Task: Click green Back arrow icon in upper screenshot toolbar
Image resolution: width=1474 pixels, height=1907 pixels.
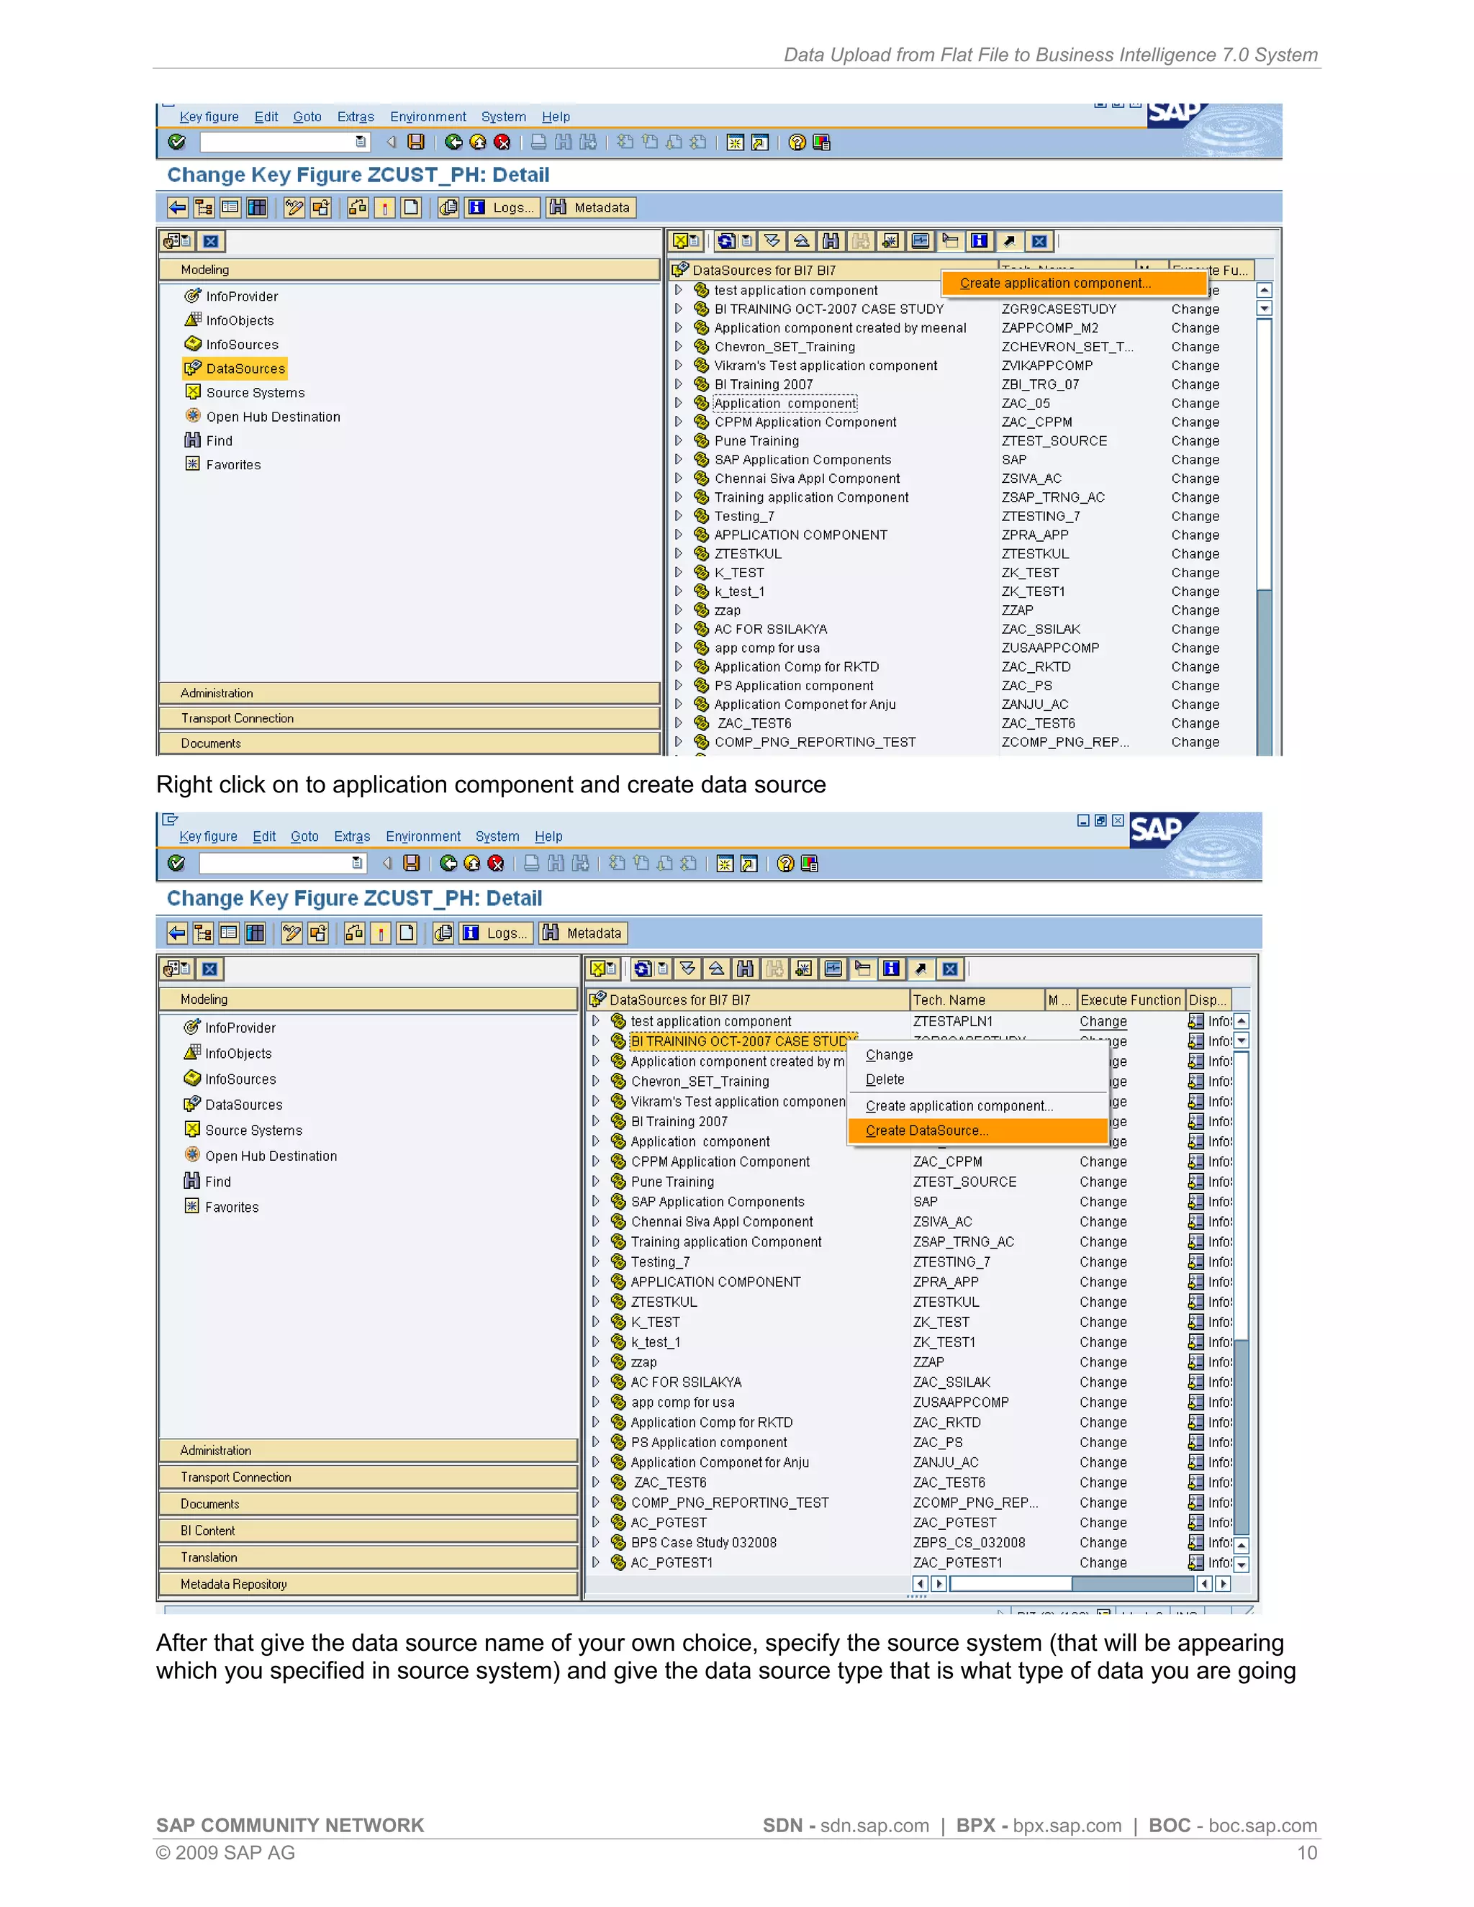Action: (x=453, y=142)
